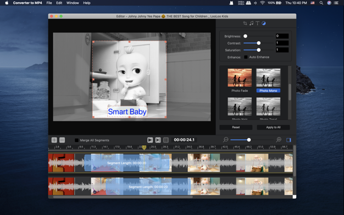Click the menu bar clock Thu 10:40 PM
The image size is (344, 215).
coord(296,3)
